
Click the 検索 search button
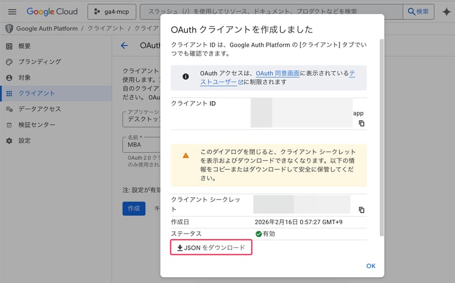[418, 12]
